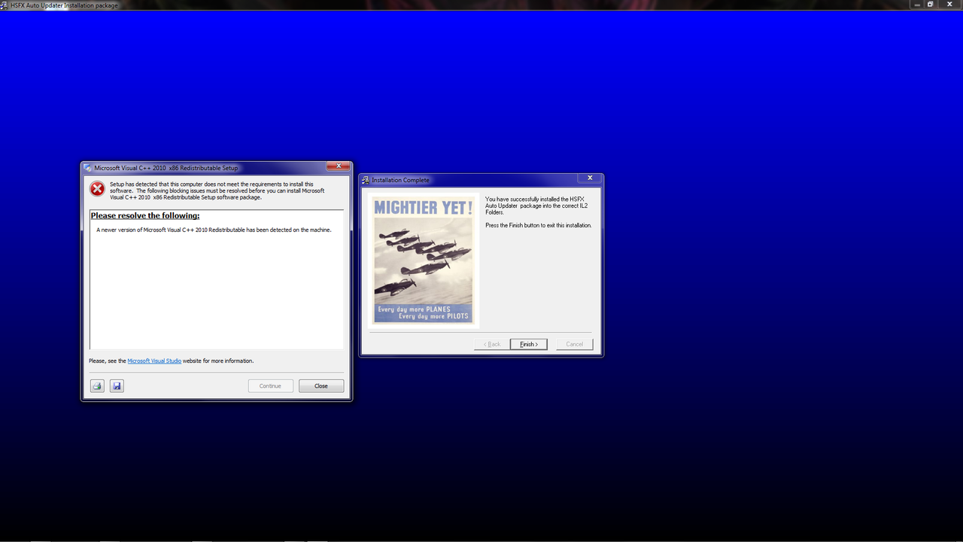This screenshot has height=542, width=963.
Task: Close the Installation Complete dialog with X
Action: click(x=590, y=178)
